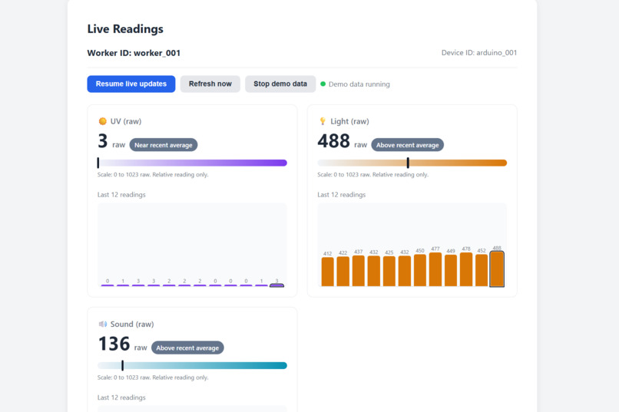Image resolution: width=619 pixels, height=412 pixels.
Task: Click the UV 'Near recent average' badge
Action: [x=164, y=145]
